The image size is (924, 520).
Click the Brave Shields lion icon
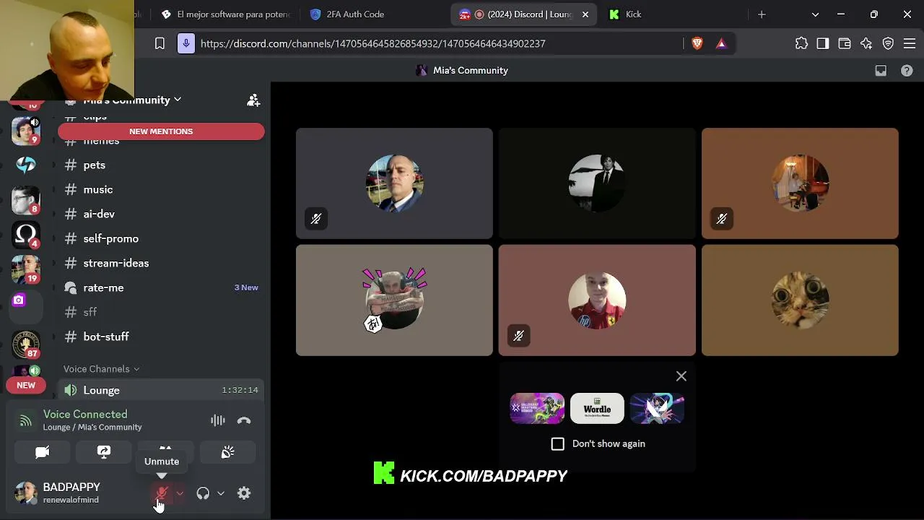coord(697,43)
